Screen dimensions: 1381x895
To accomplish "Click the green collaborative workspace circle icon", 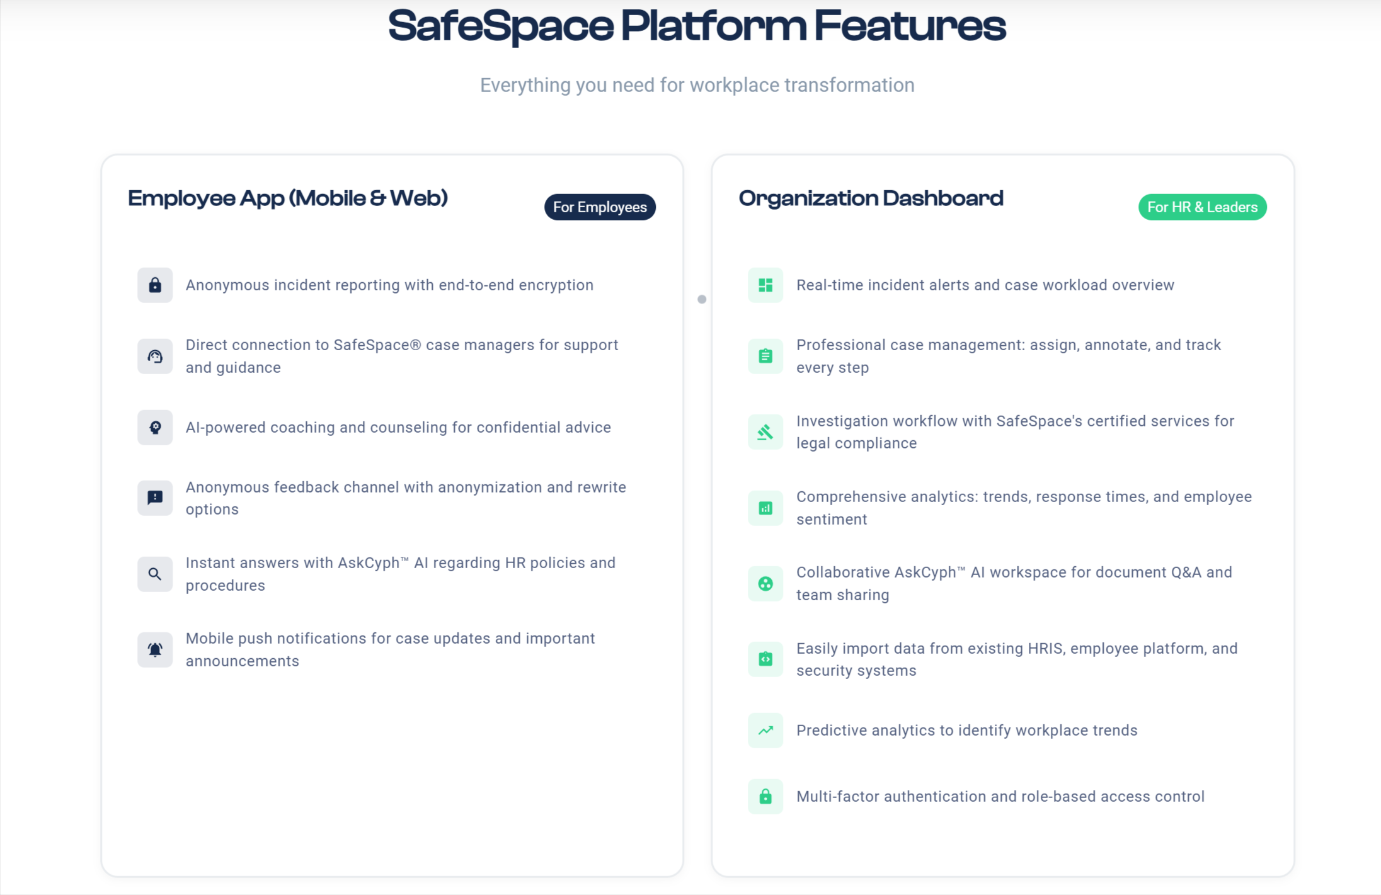I will coord(765,583).
